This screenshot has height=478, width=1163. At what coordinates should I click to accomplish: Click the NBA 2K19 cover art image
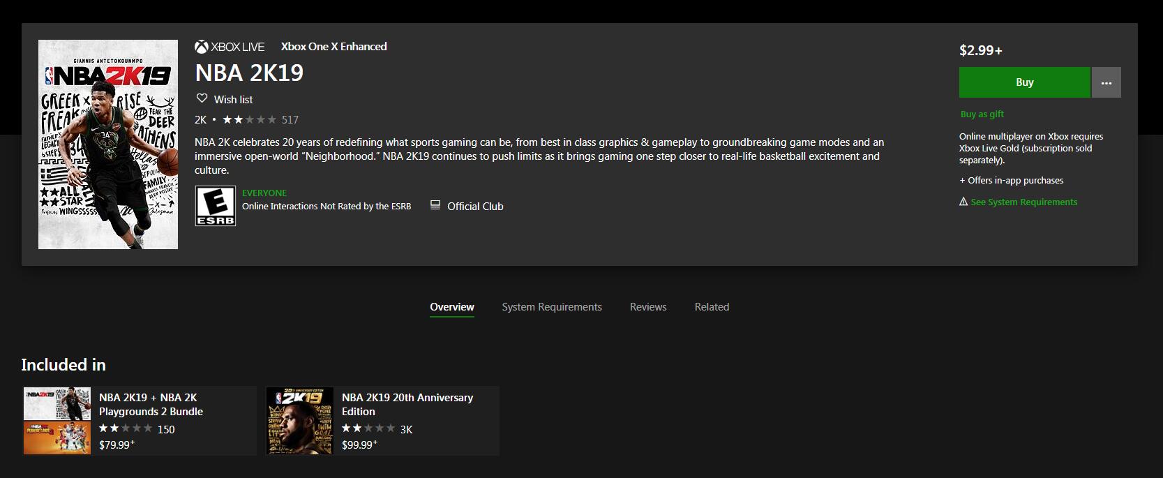point(108,144)
